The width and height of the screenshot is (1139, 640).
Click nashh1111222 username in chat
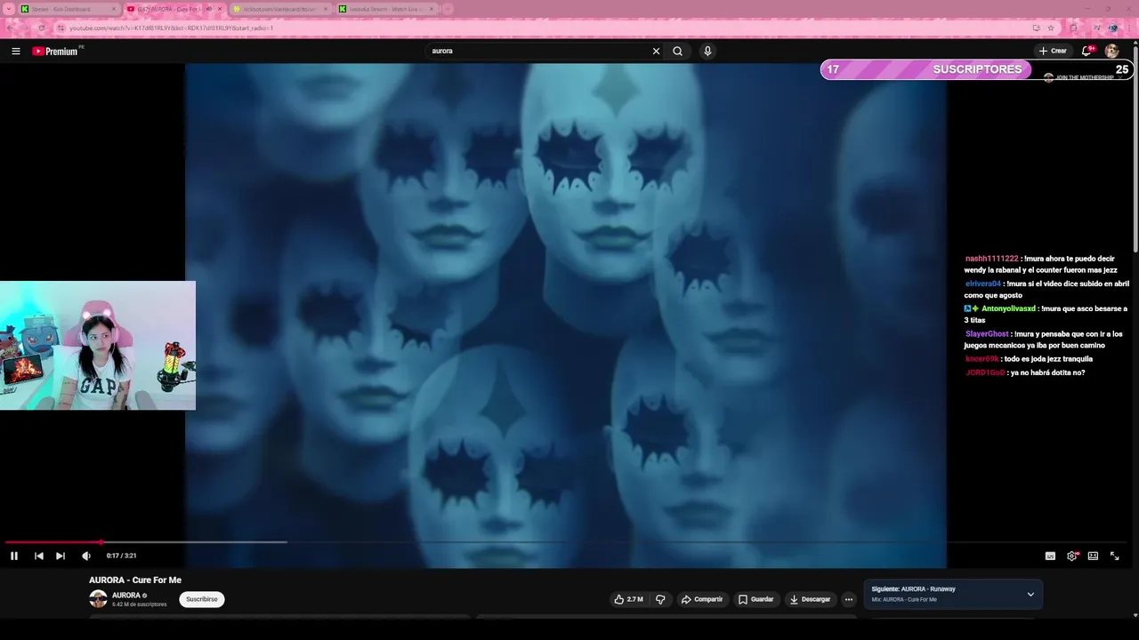pyautogui.click(x=991, y=259)
